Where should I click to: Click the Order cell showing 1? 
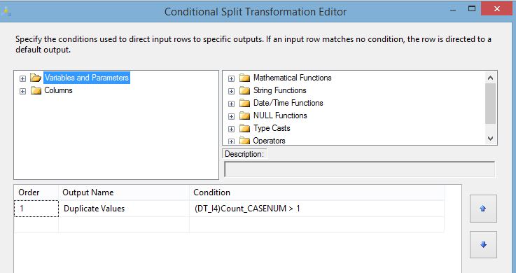pos(36,209)
